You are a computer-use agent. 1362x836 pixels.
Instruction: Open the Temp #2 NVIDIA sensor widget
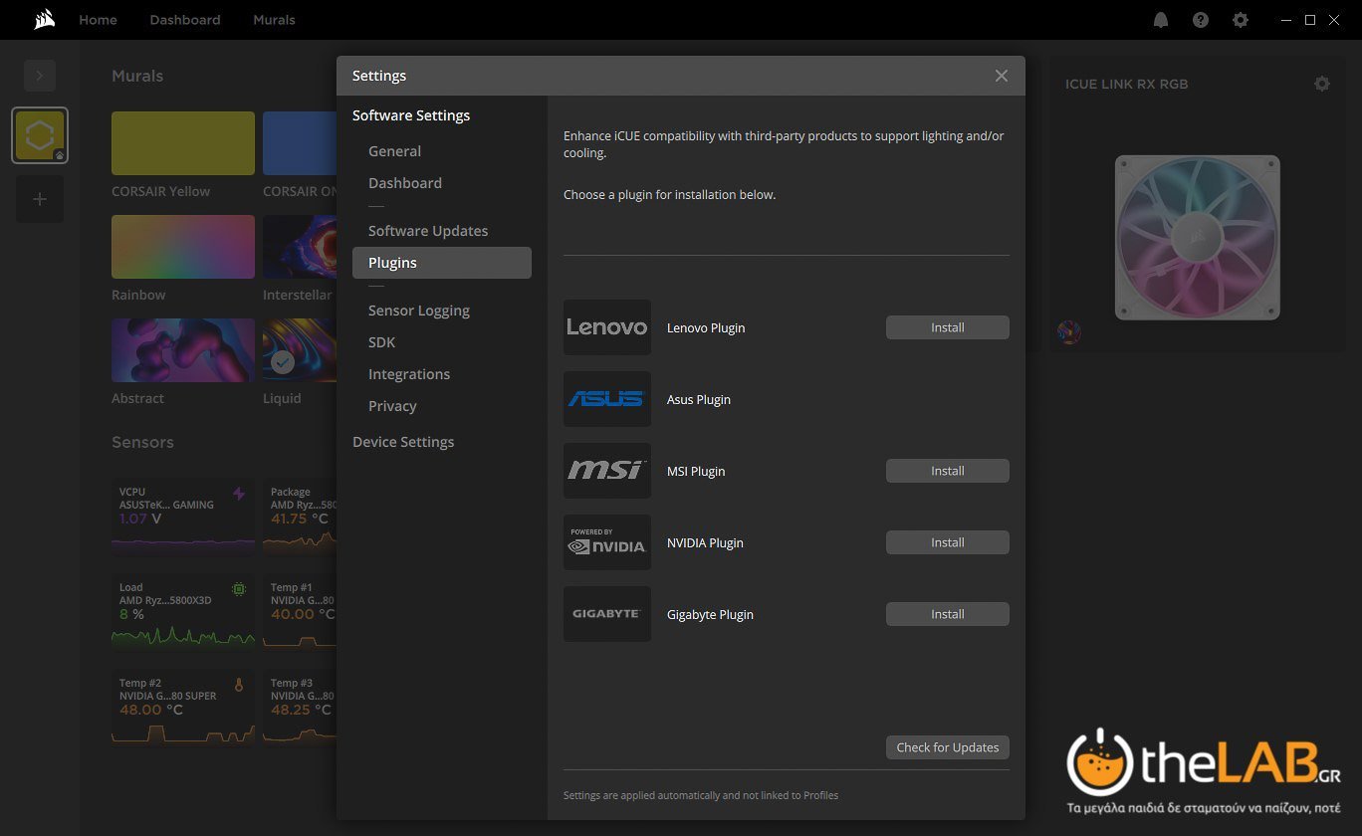pos(183,708)
